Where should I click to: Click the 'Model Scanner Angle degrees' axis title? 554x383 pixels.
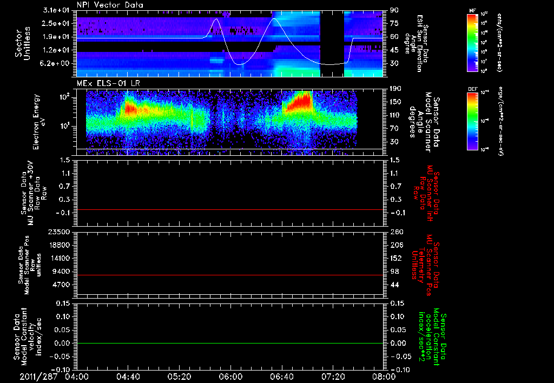[x=424, y=122]
